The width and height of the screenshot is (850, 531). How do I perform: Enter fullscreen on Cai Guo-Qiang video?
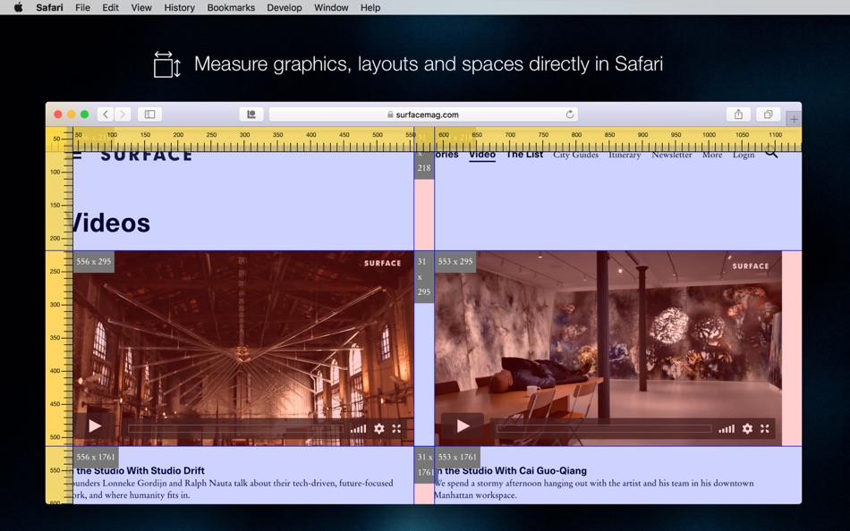coord(764,428)
